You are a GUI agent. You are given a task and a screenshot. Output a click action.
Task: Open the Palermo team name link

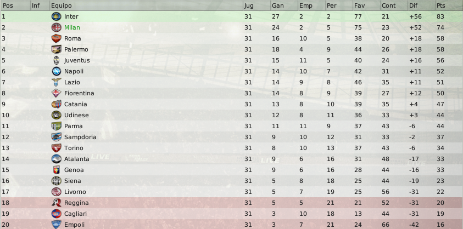pyautogui.click(x=76, y=49)
